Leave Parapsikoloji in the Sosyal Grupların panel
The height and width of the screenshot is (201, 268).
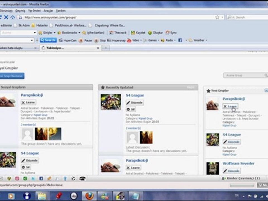click(x=28, y=102)
